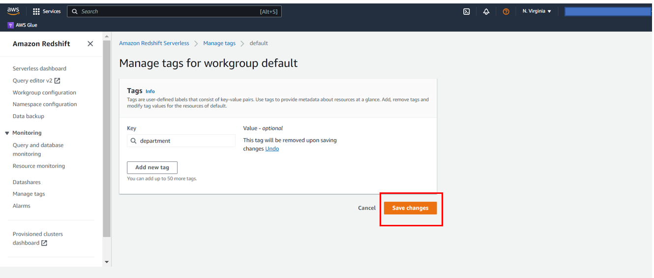Click Save changes button
Viewport: 654px width, 278px height.
[410, 208]
